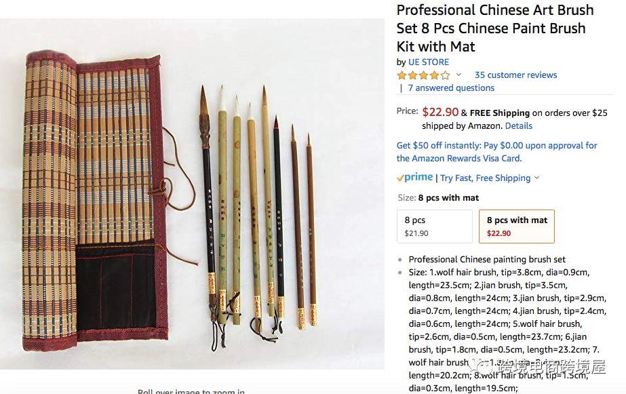Open the shipping Details link
This screenshot has width=626, height=394.
(519, 125)
